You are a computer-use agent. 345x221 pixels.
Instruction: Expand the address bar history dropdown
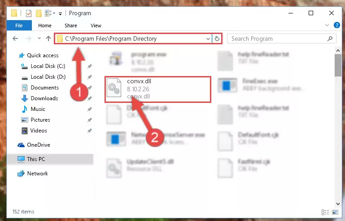tap(208, 39)
